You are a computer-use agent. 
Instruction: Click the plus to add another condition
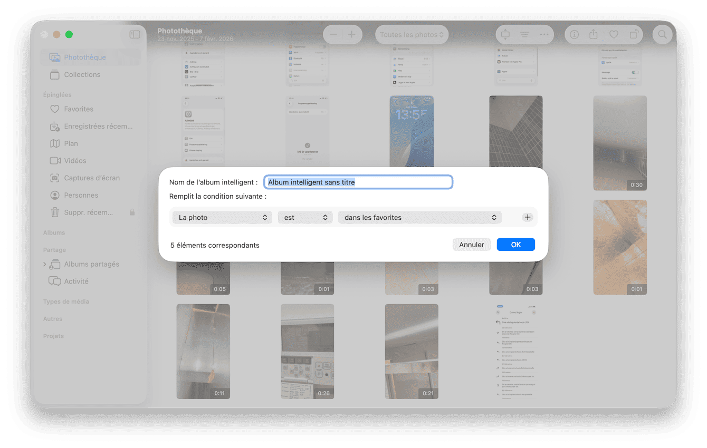(x=527, y=217)
